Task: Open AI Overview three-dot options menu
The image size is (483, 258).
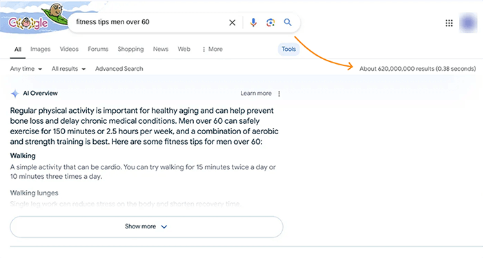Action: click(x=279, y=94)
